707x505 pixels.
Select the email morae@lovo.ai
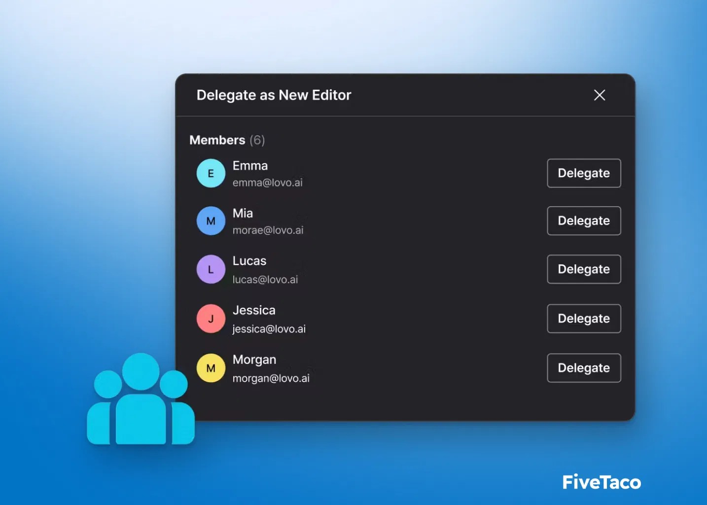pos(268,230)
